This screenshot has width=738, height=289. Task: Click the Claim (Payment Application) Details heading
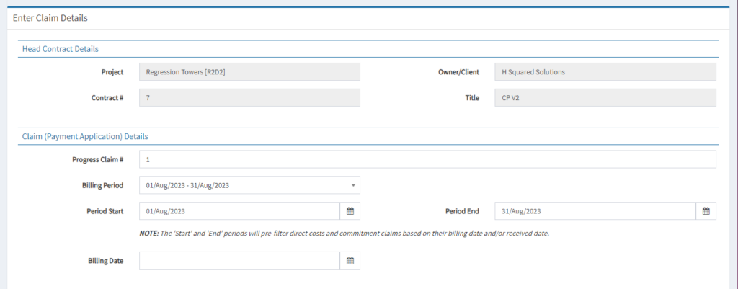[x=85, y=136]
